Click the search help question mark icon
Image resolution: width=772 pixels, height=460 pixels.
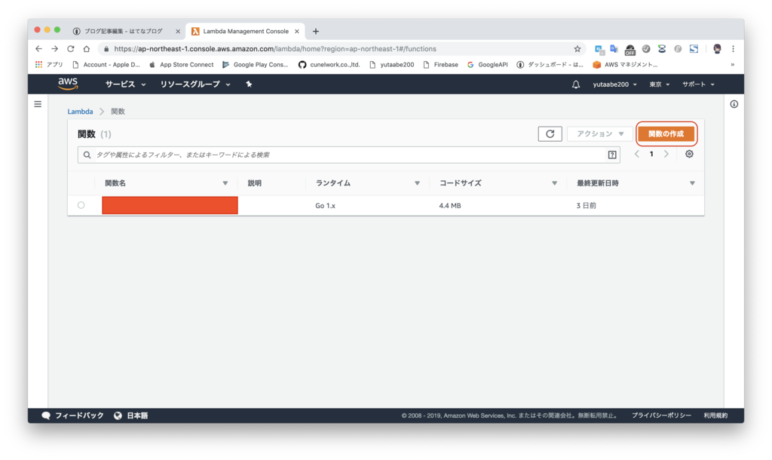pyautogui.click(x=612, y=155)
